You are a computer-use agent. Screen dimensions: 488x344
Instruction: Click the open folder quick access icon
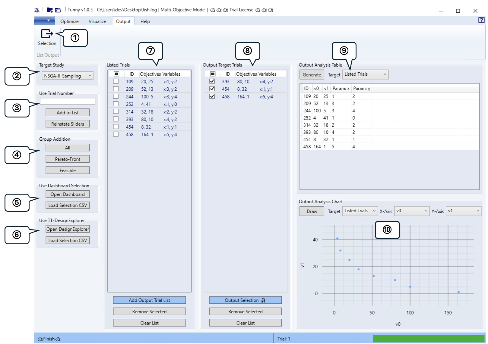[x=58, y=10]
